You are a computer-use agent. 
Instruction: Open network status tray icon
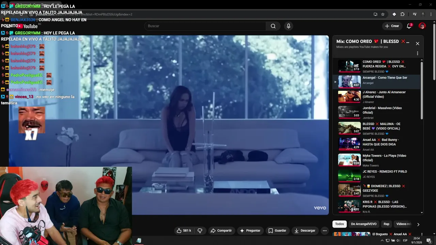388,241
